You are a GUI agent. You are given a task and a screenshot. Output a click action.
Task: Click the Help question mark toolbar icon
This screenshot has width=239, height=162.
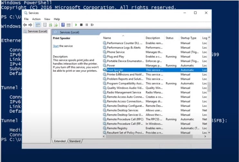tap(63, 25)
